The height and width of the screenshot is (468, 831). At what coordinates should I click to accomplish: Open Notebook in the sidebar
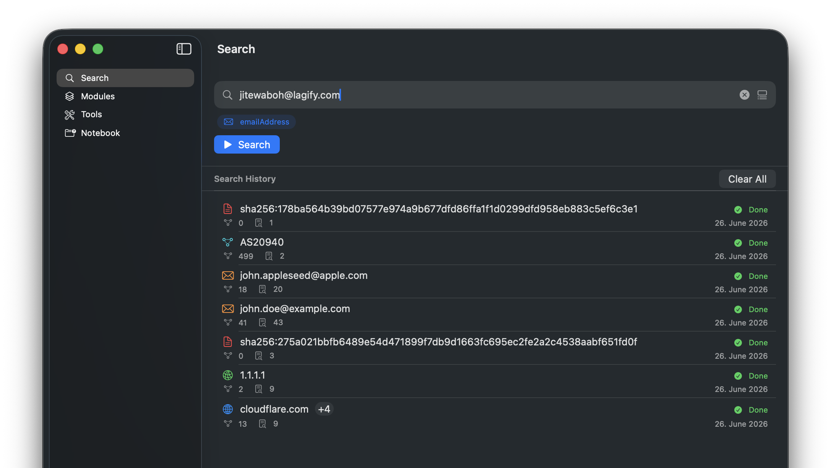tap(125, 133)
